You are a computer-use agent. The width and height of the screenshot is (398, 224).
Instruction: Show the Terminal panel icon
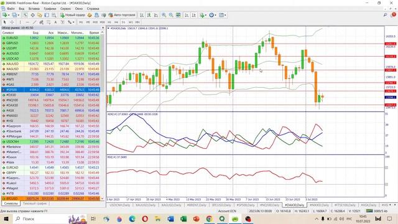(x=47, y=15)
